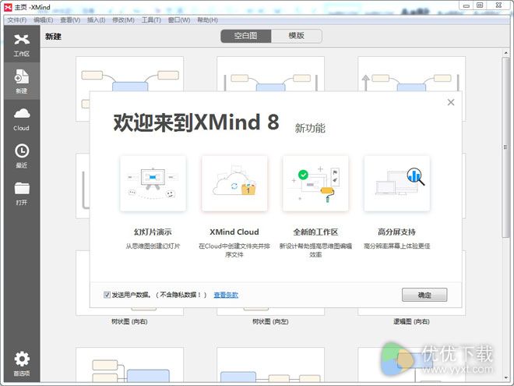Viewport: 514px width, 386px height.
Task: Confirm with the 确定 button
Action: pos(424,295)
